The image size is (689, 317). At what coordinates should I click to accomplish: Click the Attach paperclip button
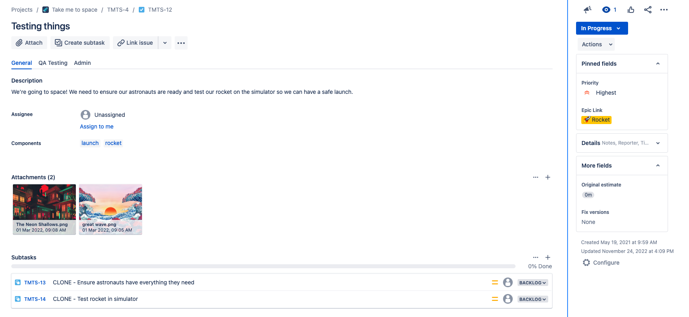click(x=29, y=43)
